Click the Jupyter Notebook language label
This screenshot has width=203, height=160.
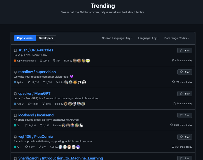pyautogui.click(x=25, y=60)
